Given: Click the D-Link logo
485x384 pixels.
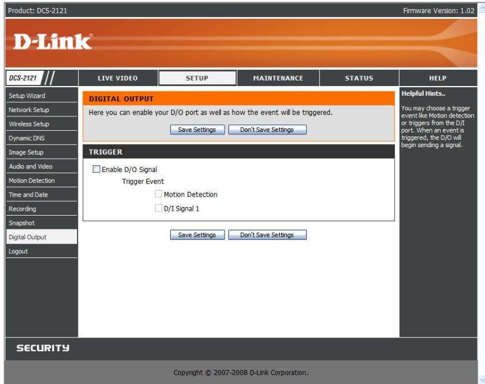Looking at the screenshot, I should click(x=53, y=42).
